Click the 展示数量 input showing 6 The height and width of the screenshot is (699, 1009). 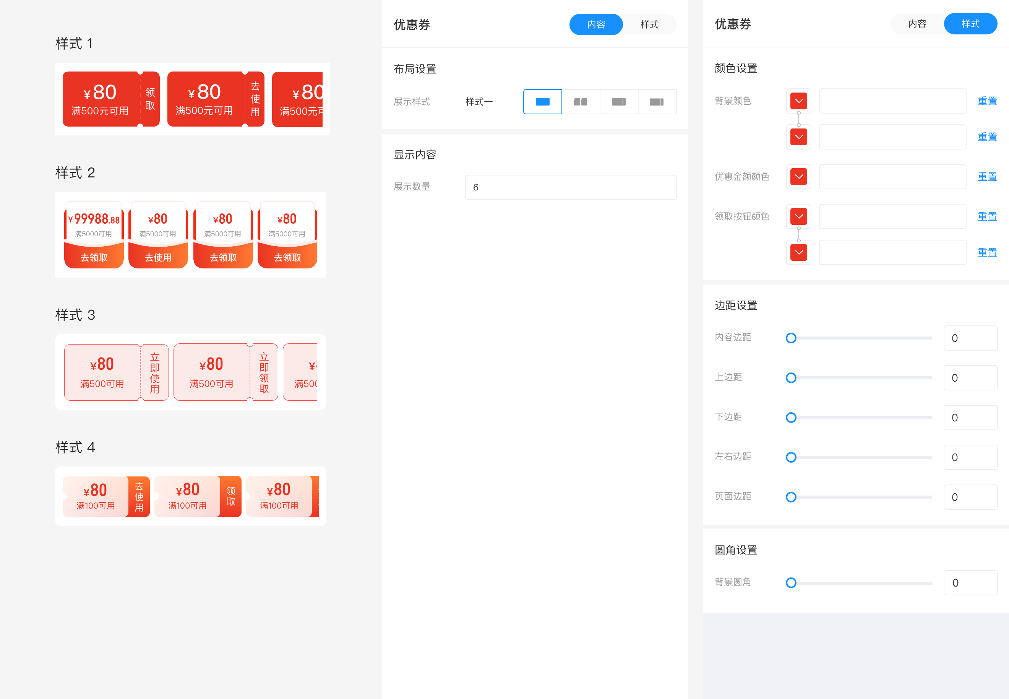pos(570,187)
